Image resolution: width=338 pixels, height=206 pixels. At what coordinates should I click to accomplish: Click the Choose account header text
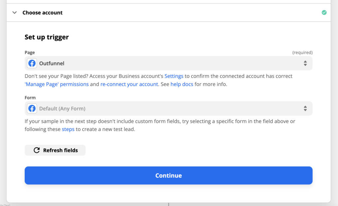(43, 13)
